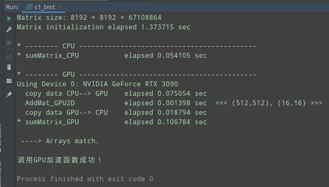This screenshot has width=329, height=187.
Task: Click the "Matrix size: 8192 × 8192" output line
Action: (89, 18)
